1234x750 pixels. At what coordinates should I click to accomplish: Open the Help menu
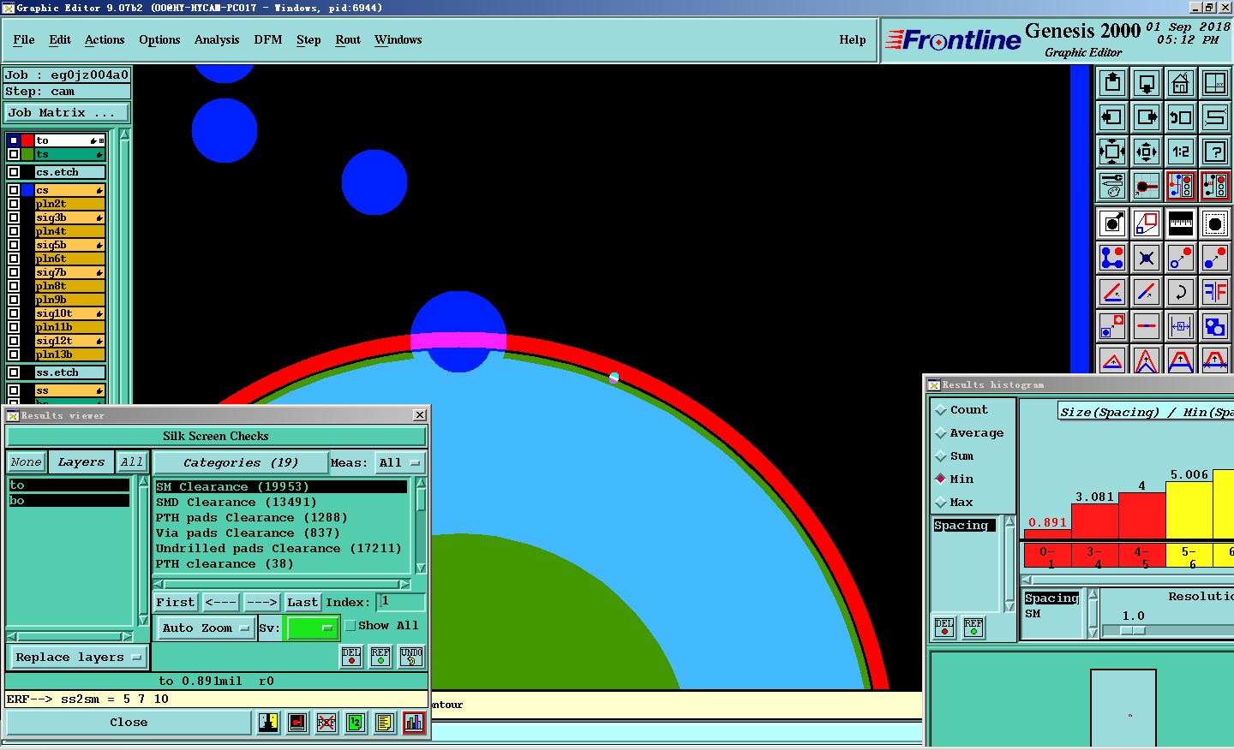853,40
